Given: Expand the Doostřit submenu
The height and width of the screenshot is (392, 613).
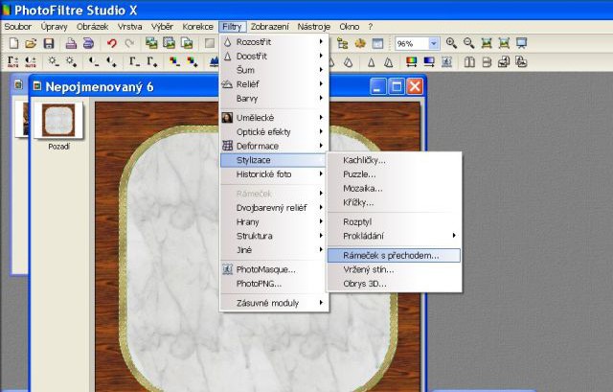Looking at the screenshot, I should (275, 56).
